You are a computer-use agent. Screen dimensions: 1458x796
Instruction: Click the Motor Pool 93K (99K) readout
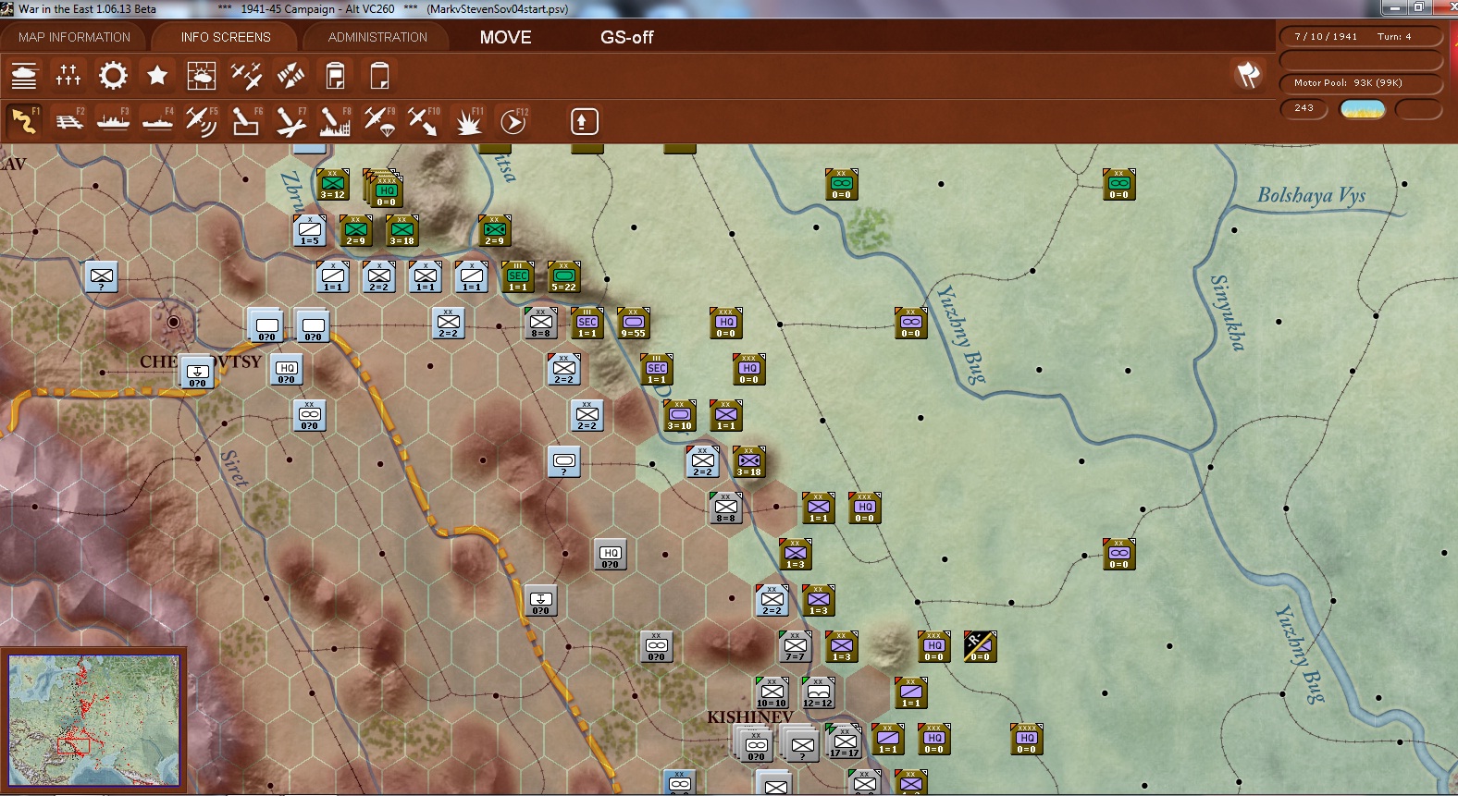click(x=1360, y=83)
